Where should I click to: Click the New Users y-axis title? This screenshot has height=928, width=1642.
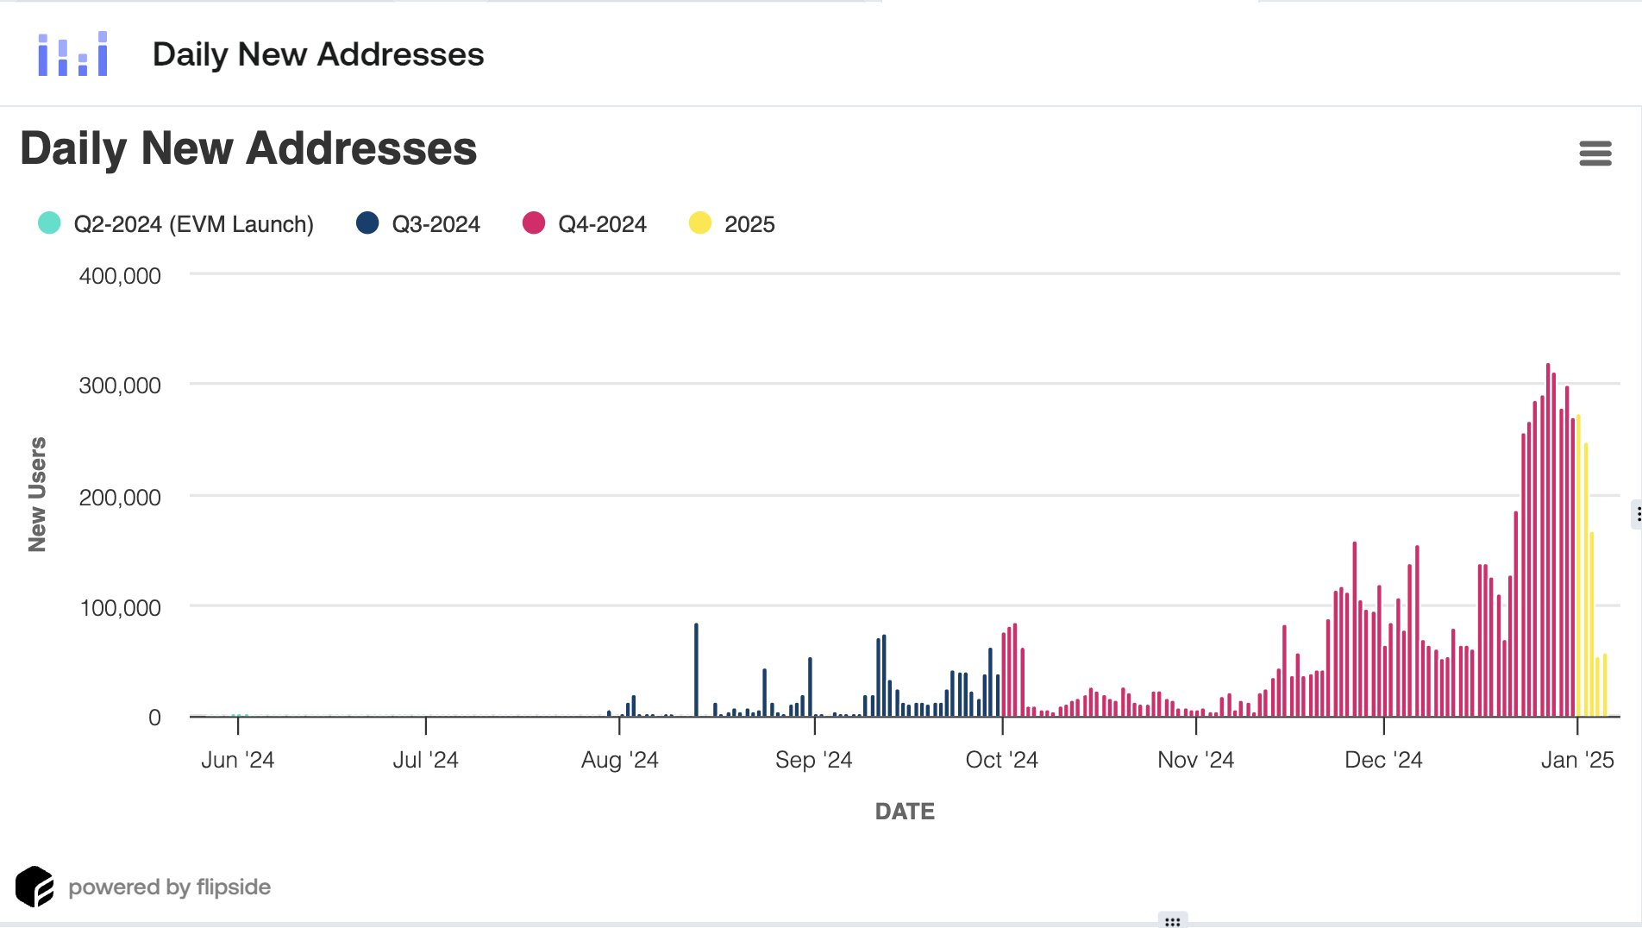click(37, 494)
